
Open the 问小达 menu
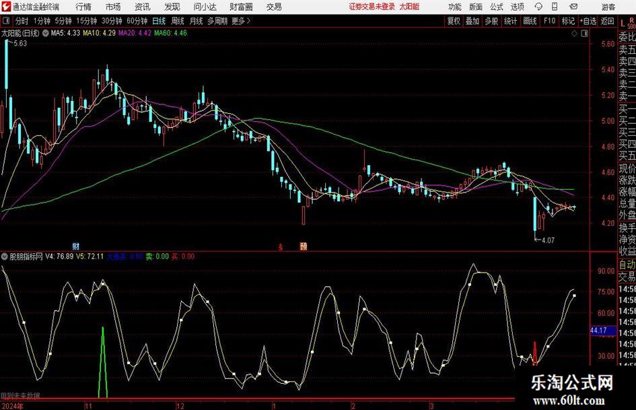click(x=205, y=7)
